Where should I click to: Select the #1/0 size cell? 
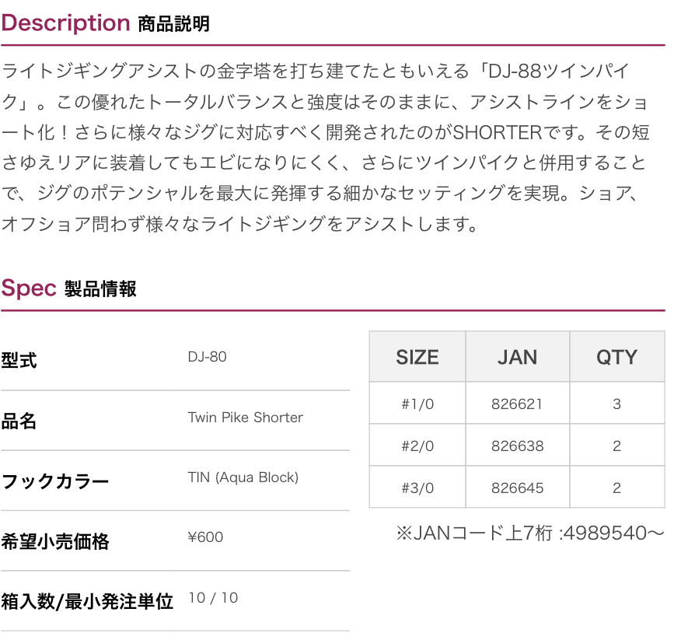(417, 404)
